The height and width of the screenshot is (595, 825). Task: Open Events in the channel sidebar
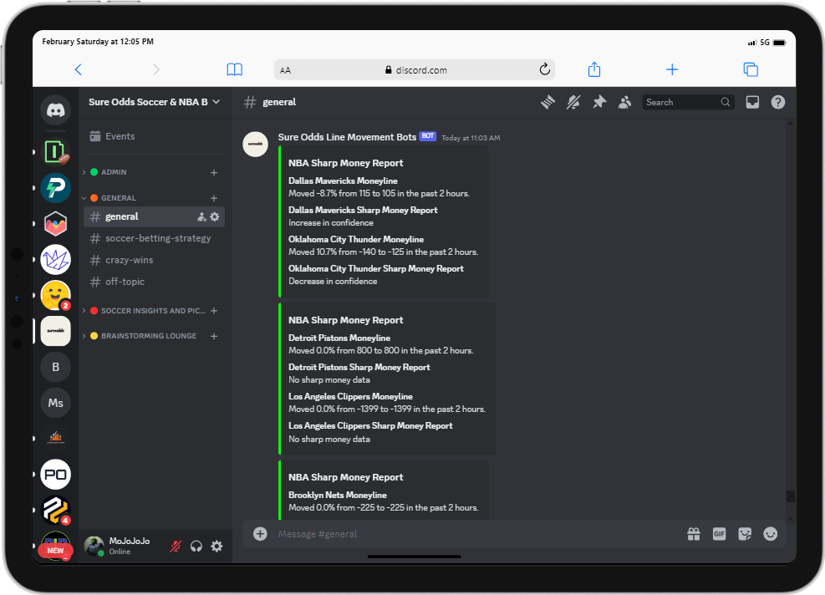click(154, 136)
